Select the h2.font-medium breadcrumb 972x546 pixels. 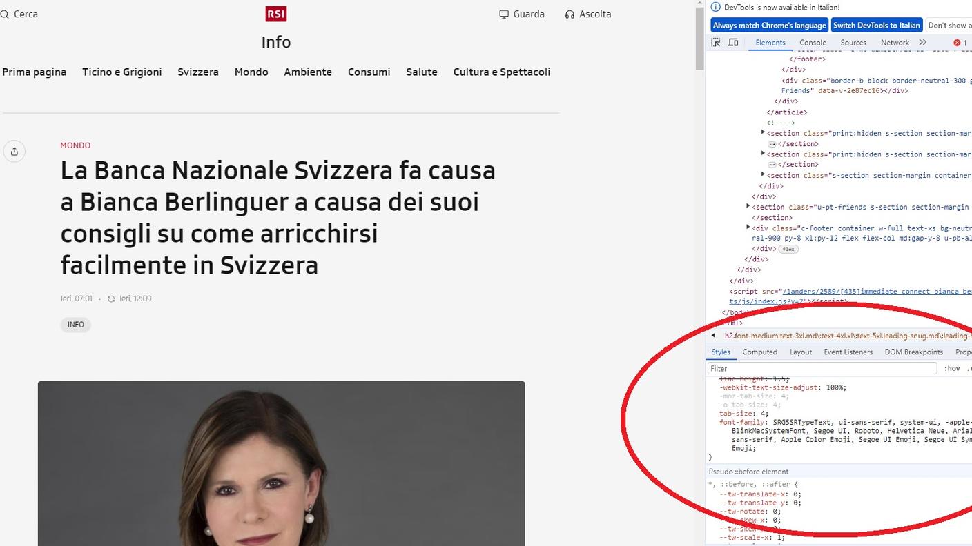(848, 336)
